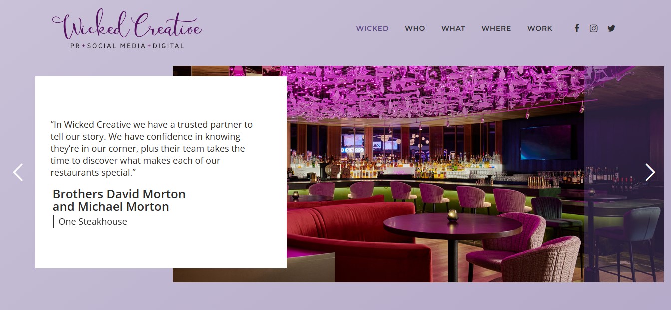Select the WICKED nav item

[x=372, y=28]
